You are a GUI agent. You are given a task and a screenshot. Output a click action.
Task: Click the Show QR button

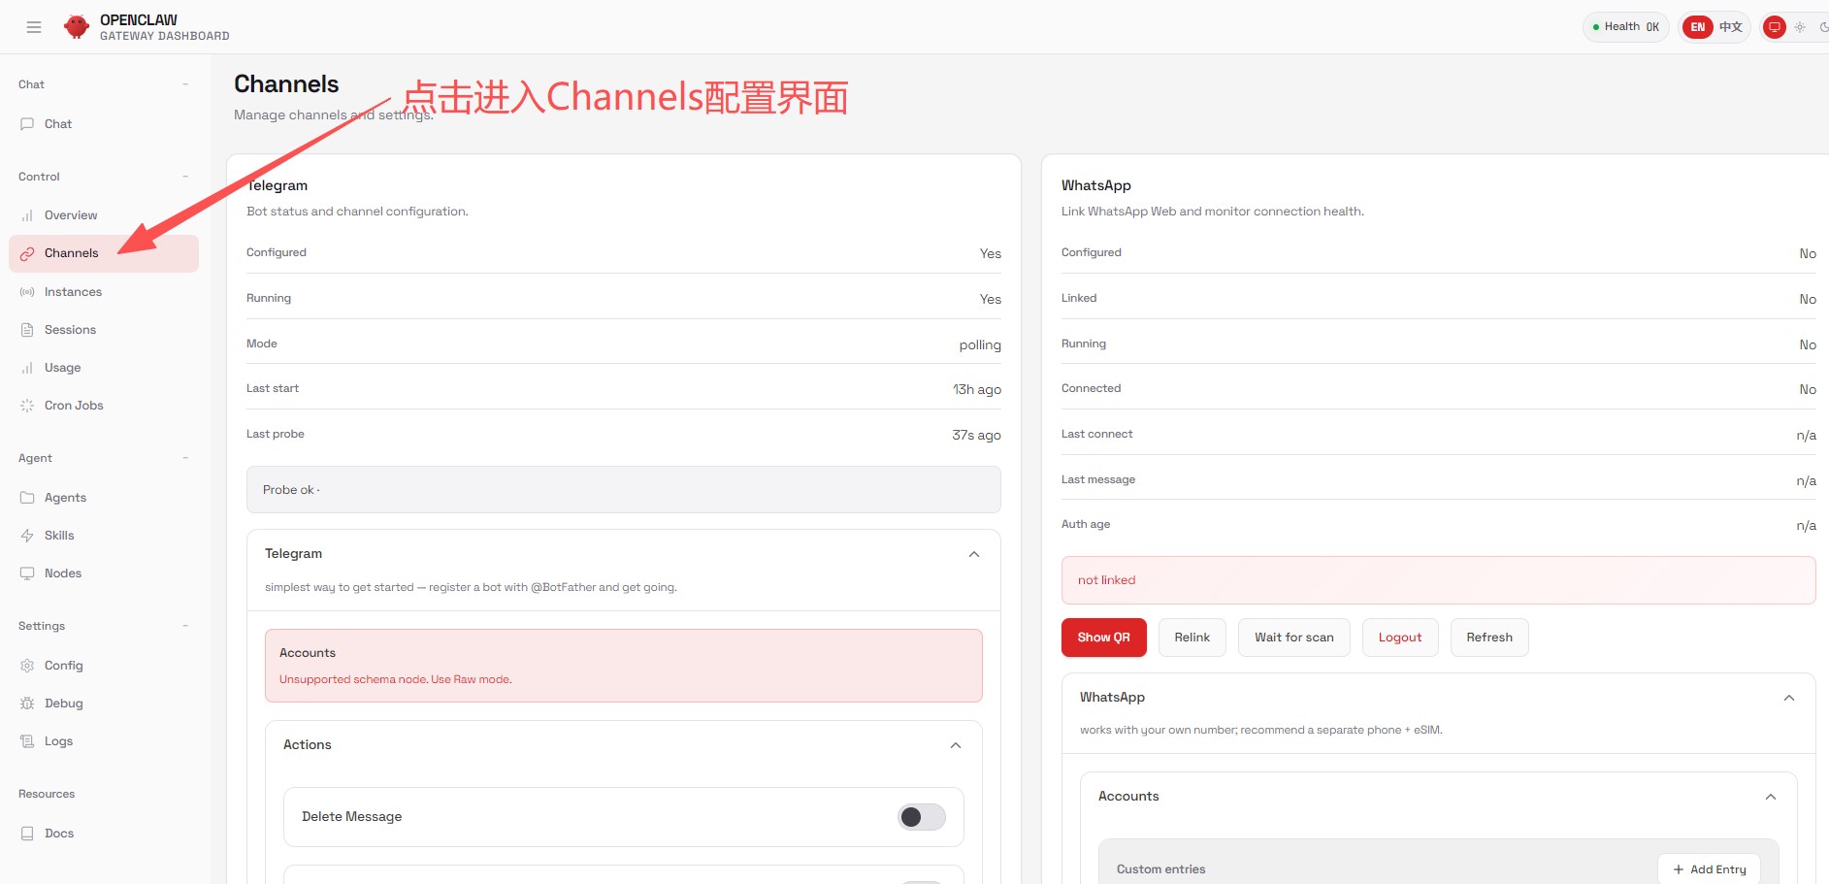1103,638
